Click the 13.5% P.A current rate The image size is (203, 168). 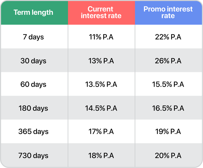tap(101, 85)
